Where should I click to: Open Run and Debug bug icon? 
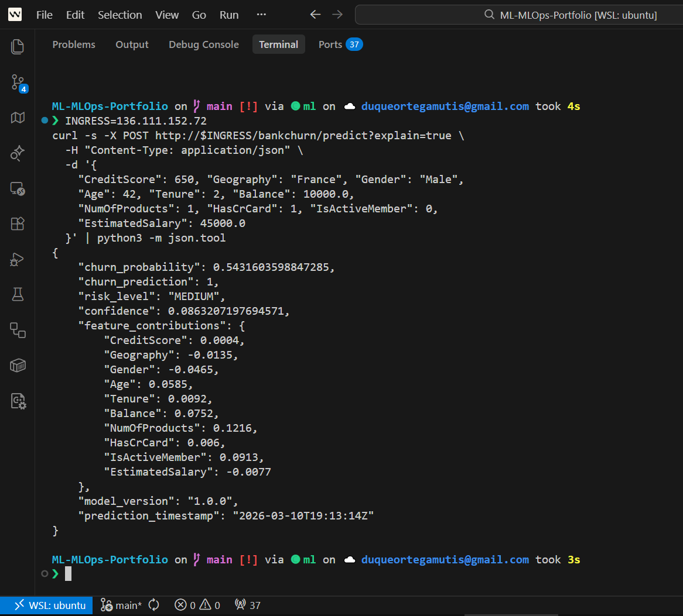coord(18,260)
